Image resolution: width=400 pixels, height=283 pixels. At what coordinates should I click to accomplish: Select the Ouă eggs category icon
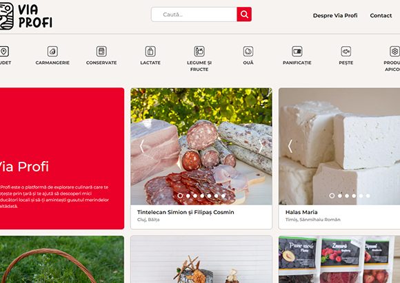[x=248, y=51]
